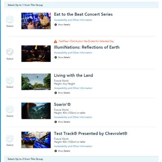The width and height of the screenshot is (162, 162).
Task: Expand Show Details for IllumiNations
Action: pos(62,57)
